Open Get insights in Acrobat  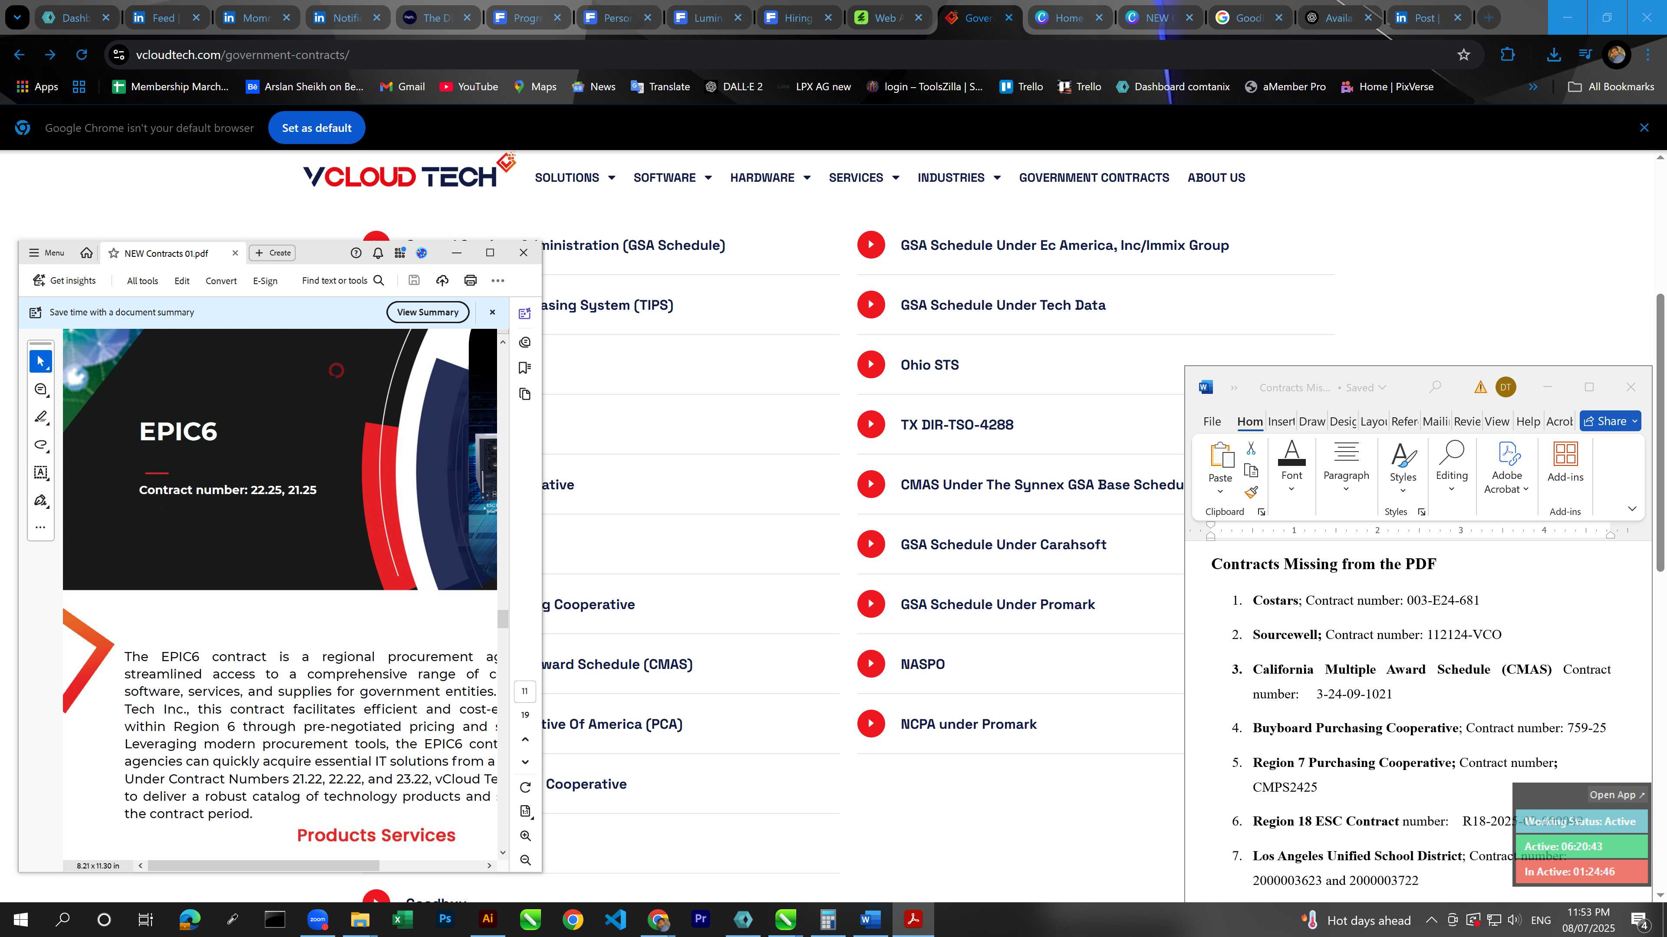[x=64, y=281]
